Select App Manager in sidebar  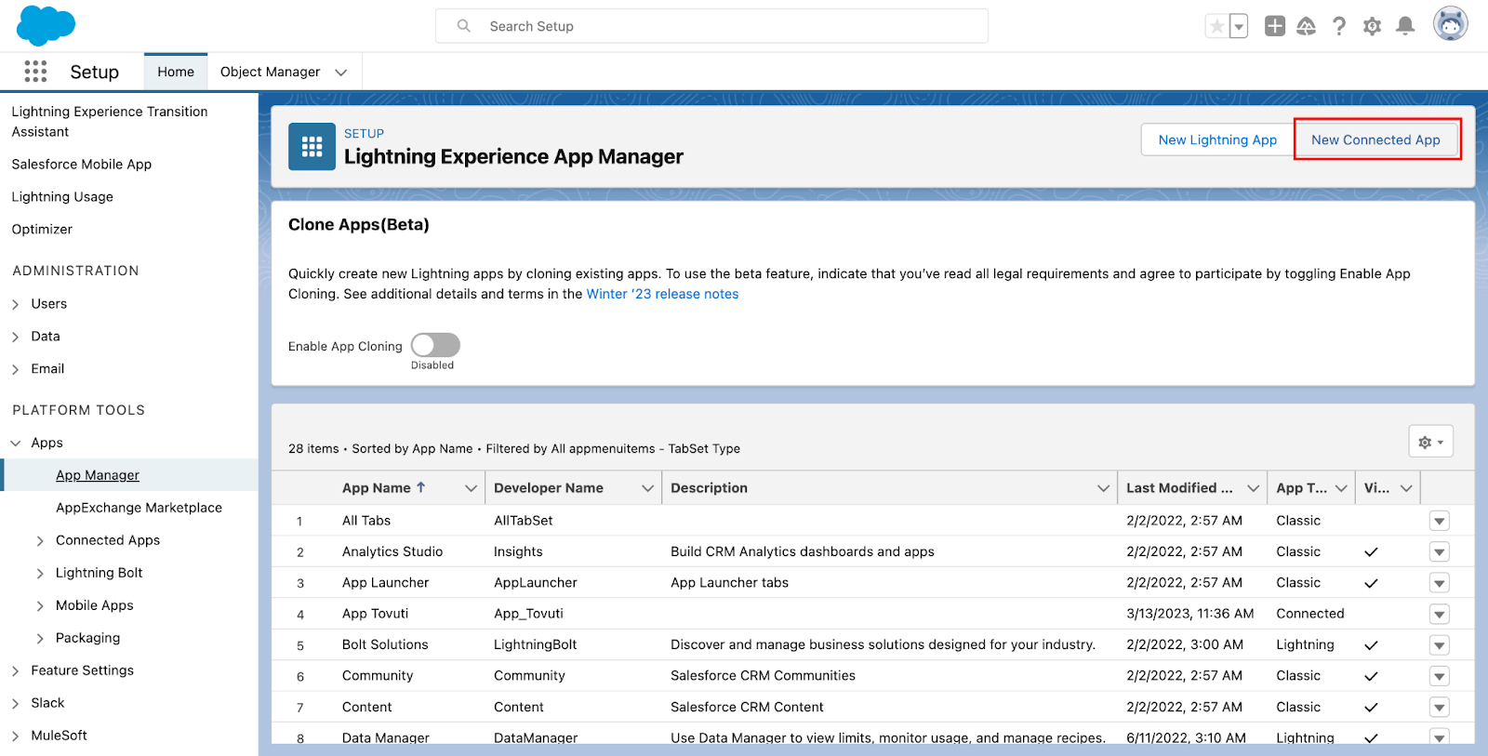(x=98, y=475)
